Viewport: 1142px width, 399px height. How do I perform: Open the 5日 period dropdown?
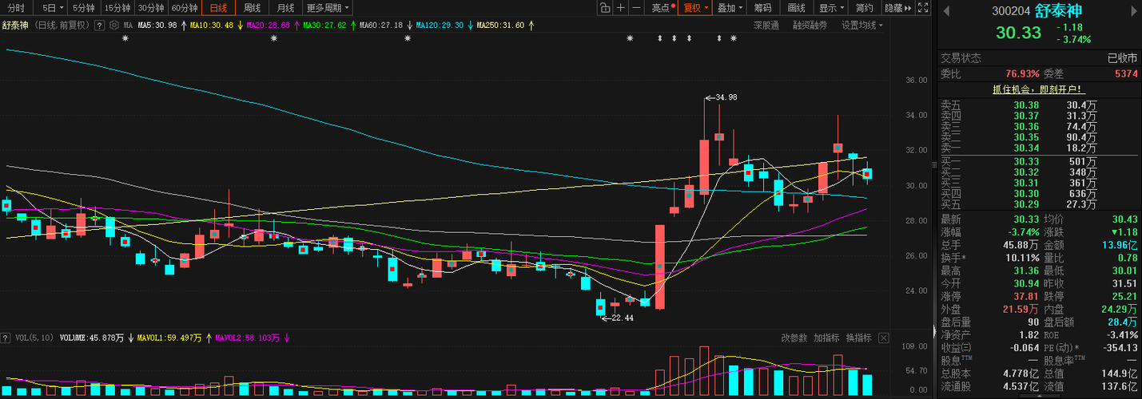[53, 8]
